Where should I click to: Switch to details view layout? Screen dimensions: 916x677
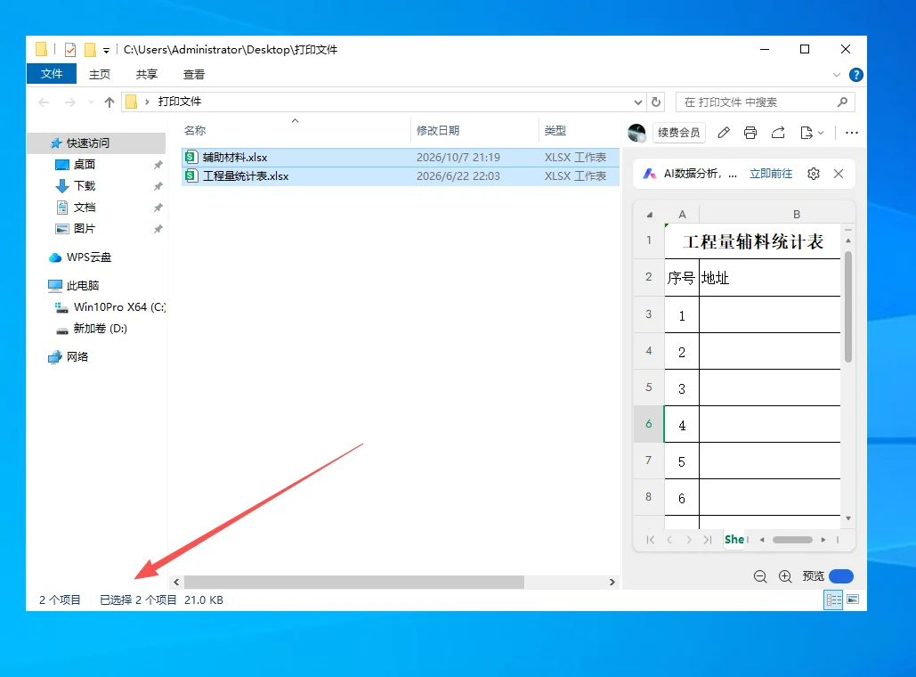tap(833, 600)
